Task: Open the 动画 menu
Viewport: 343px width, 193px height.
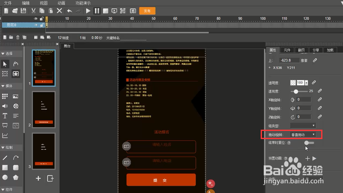Action: click(x=61, y=3)
